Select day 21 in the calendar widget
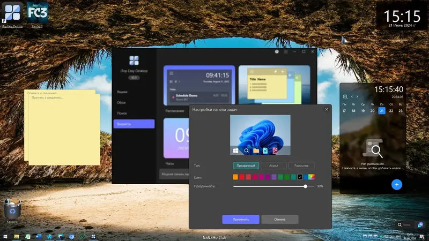Viewport: 429px width, 241px height. tap(382, 111)
